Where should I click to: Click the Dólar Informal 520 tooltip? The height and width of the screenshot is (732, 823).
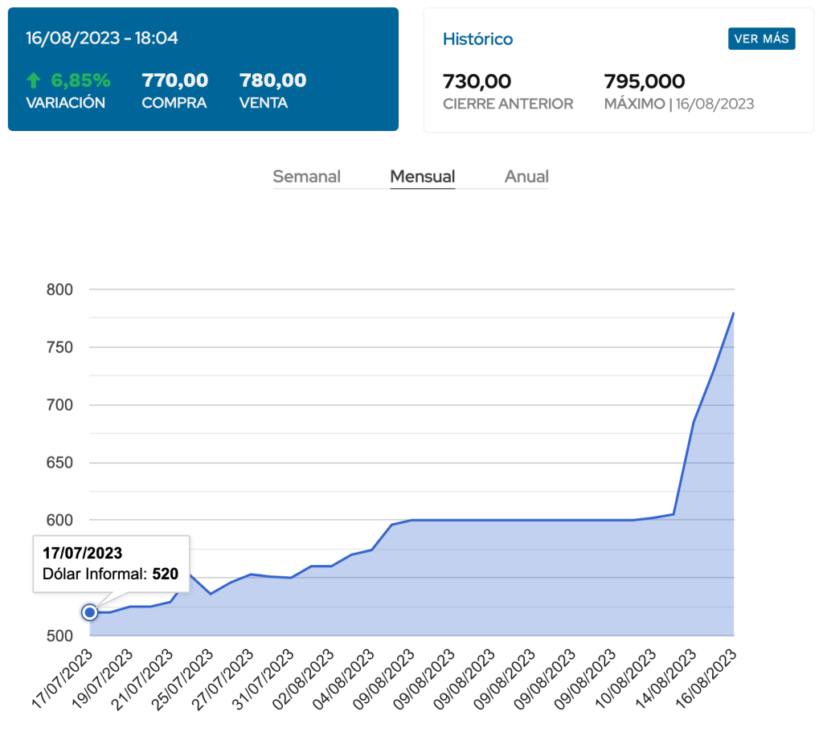[111, 564]
